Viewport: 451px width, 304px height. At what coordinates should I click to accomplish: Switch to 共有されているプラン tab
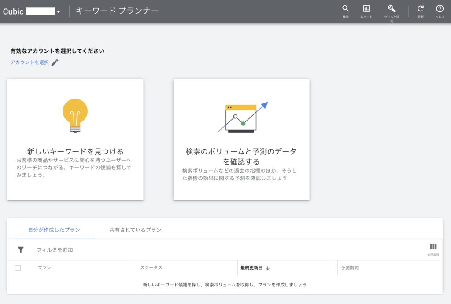click(135, 230)
